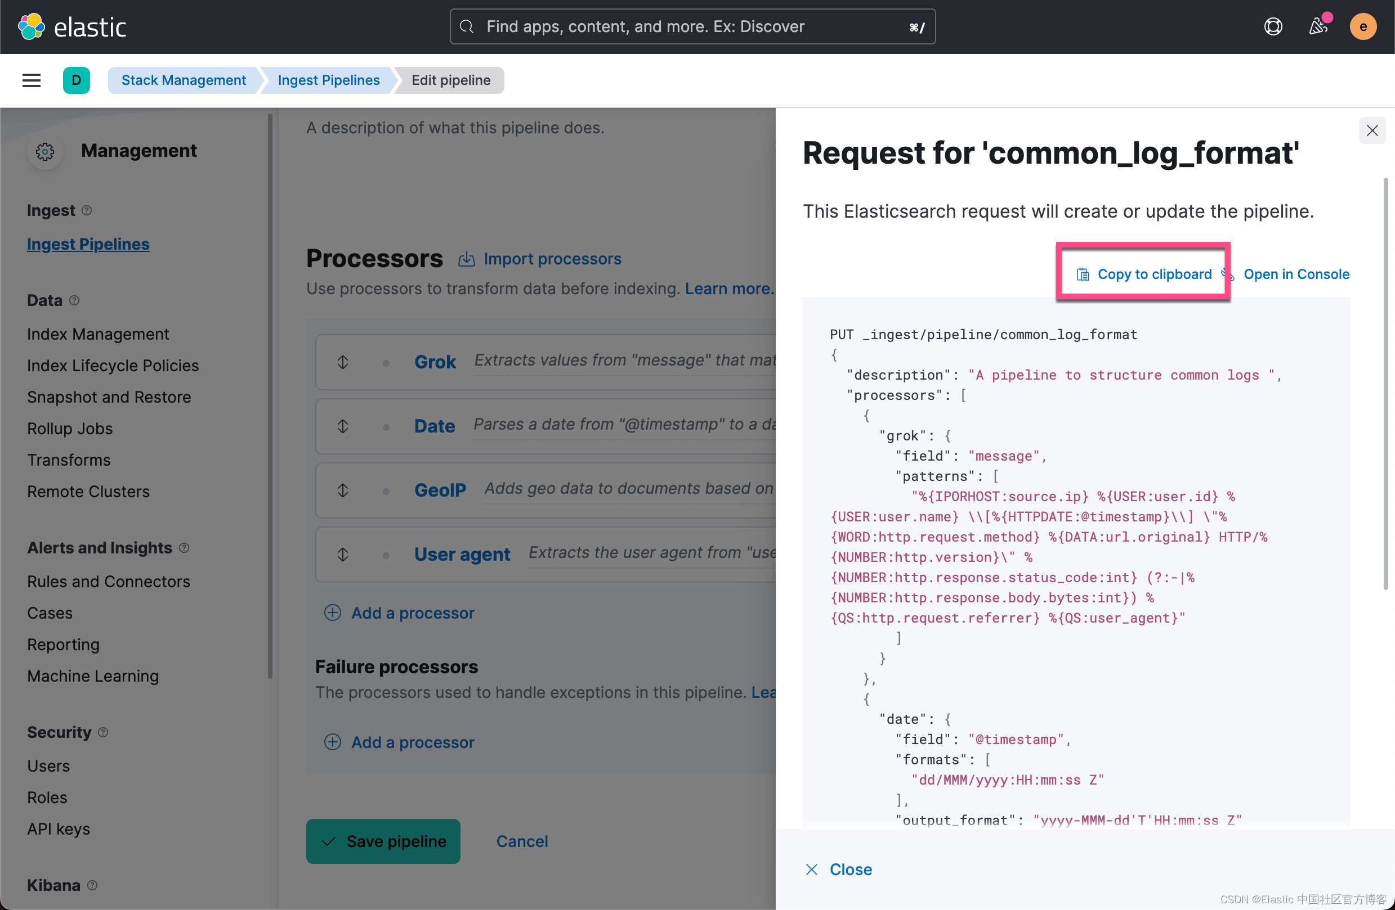Screen dimensions: 1395x910
Task: Toggle the hamburger navigation menu
Action: (31, 80)
